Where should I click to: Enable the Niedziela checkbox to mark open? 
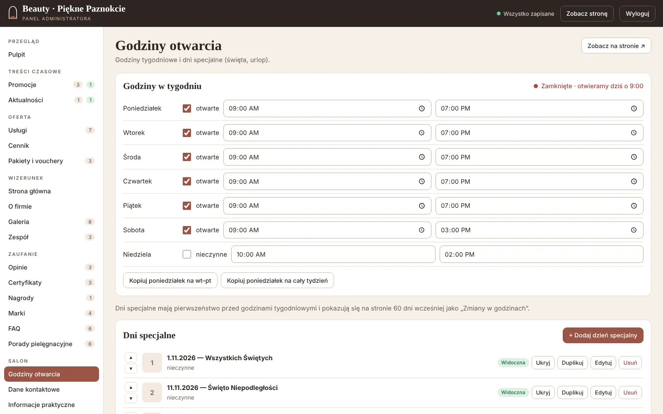187,254
